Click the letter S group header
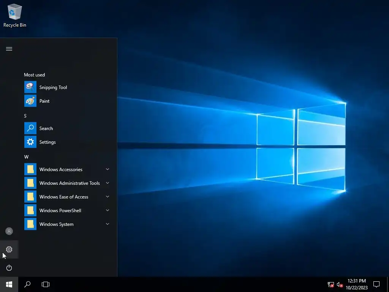The height and width of the screenshot is (292, 389). click(25, 116)
